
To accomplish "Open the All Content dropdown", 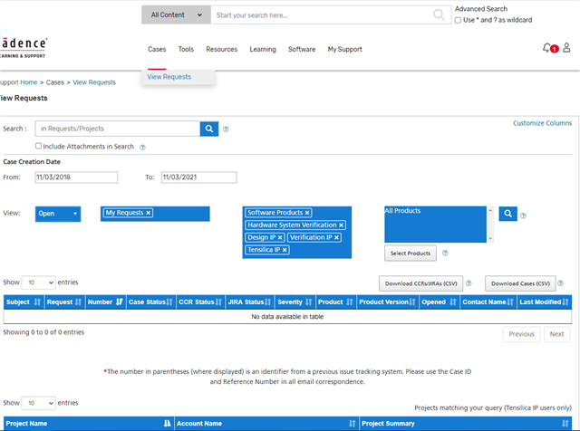I will pos(176,15).
